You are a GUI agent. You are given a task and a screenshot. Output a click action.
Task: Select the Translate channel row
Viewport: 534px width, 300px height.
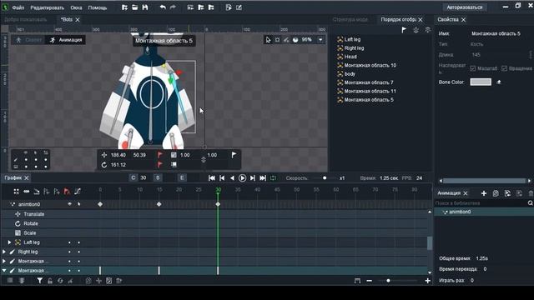point(33,214)
